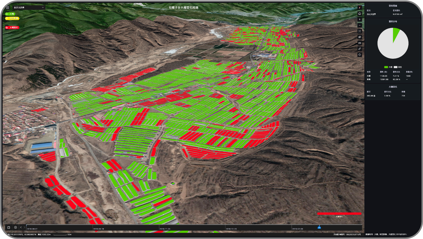Viewport: 423px width, 239px height.
Task: Toggle the yellow 时空影像 layer
Action: [x=12, y=18]
